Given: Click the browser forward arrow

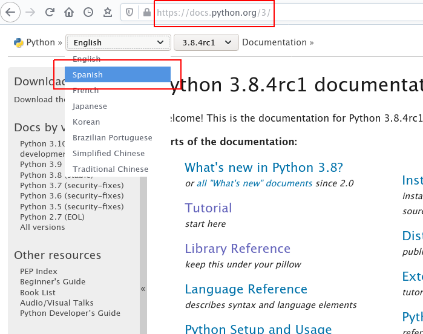Looking at the screenshot, I should 30,12.
